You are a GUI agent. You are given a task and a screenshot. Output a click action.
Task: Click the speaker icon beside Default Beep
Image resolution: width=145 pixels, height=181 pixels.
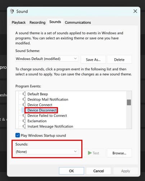click(x=24, y=94)
